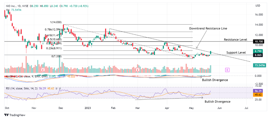Viewport: 275px width, 122px height.
Task: Click the Fibonacci '0.786(12.596)' level label
Action: coord(53,30)
